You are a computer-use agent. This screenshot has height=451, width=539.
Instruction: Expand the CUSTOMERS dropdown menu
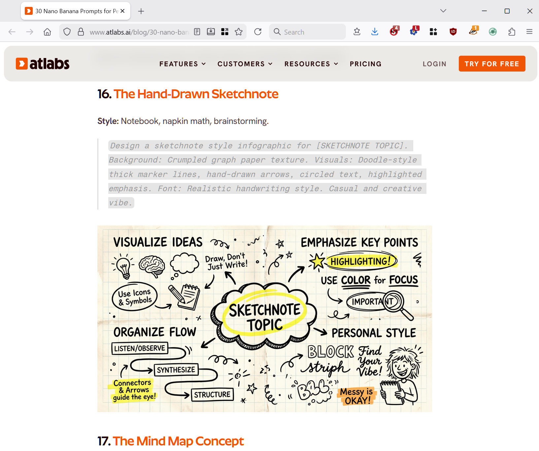(x=245, y=64)
